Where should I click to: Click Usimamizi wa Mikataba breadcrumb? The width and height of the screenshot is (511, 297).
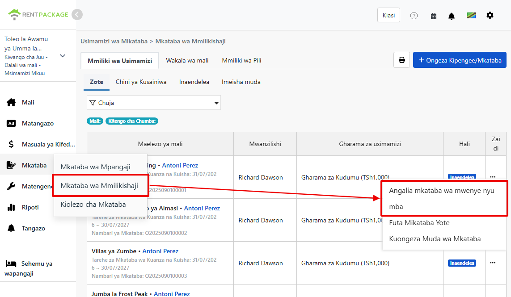click(x=114, y=42)
